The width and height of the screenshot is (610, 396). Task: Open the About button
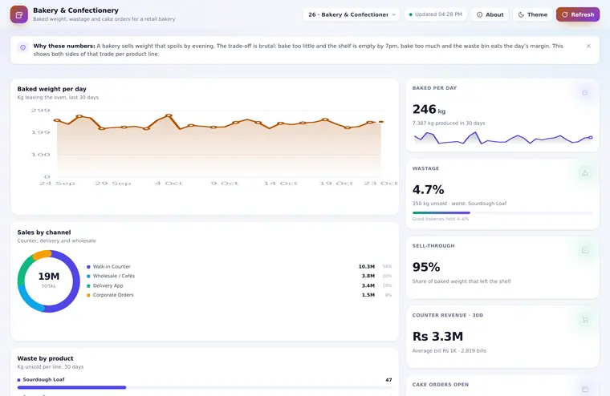[x=490, y=14]
